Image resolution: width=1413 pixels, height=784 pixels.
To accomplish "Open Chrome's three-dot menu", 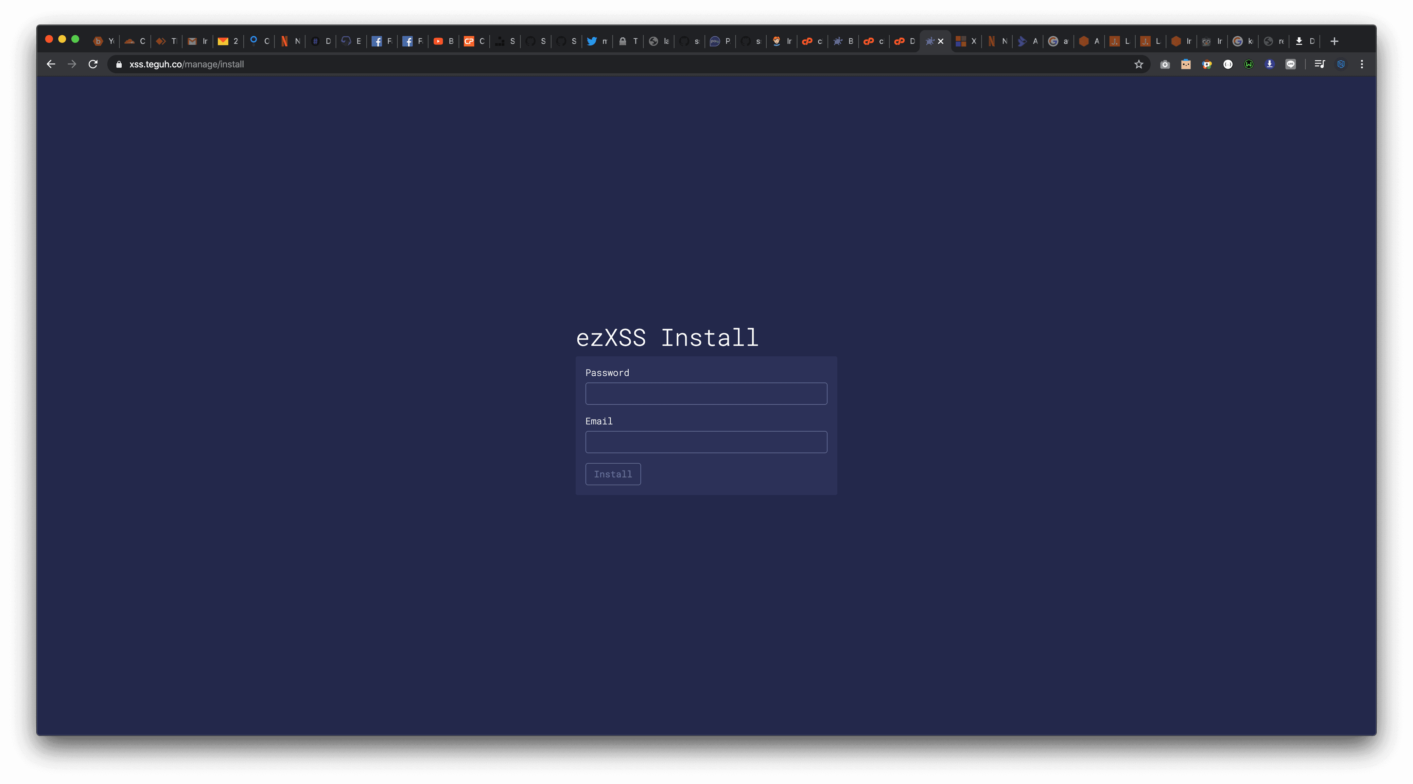I will (1361, 64).
